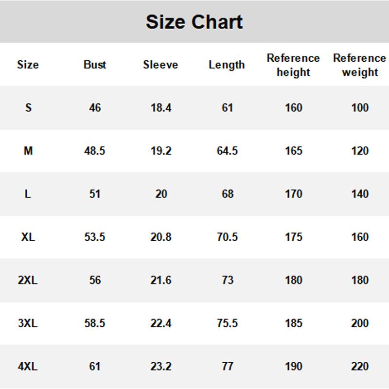The width and height of the screenshot is (389, 389).
Task: Select reference weight 100 for size S
Action: point(360,108)
